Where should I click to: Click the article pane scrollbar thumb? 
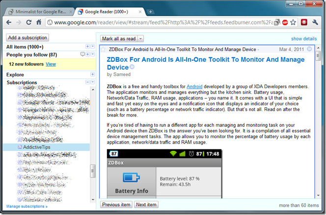click(318, 56)
